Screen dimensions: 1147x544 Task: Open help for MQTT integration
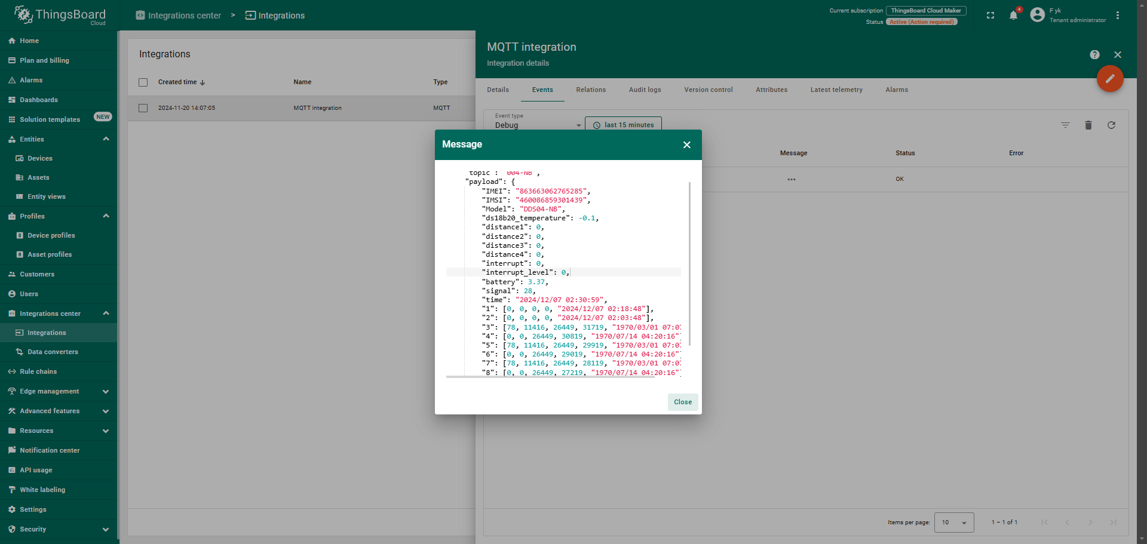click(1094, 54)
